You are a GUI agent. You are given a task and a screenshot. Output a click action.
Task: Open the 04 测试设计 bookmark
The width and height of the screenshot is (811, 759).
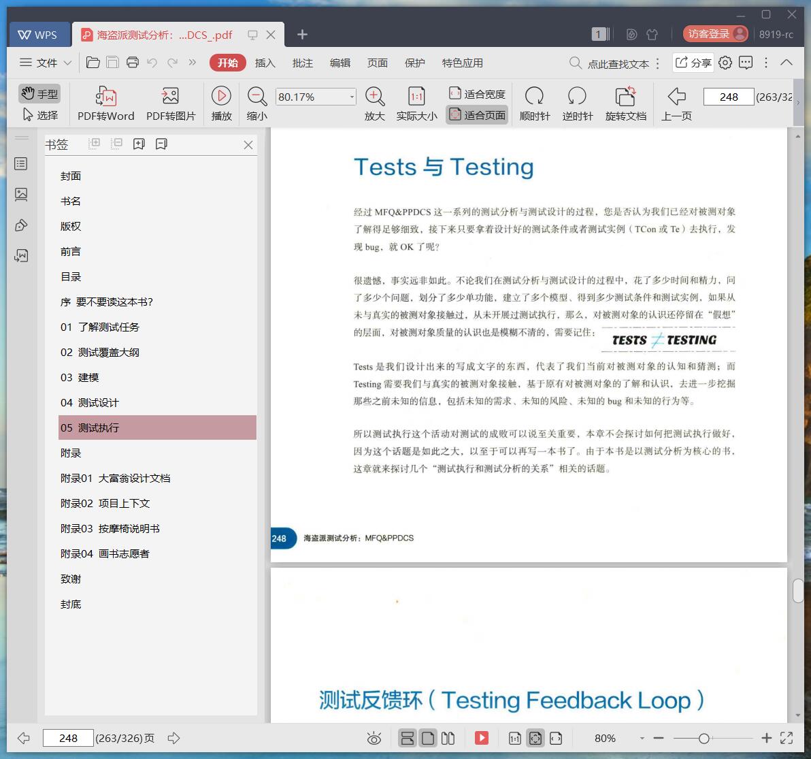(x=90, y=402)
